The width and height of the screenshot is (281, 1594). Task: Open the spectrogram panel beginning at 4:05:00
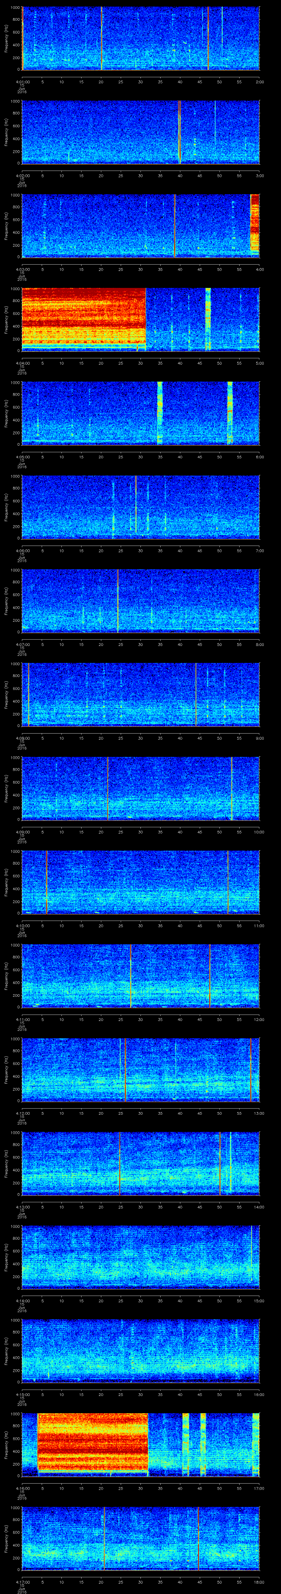click(x=141, y=413)
